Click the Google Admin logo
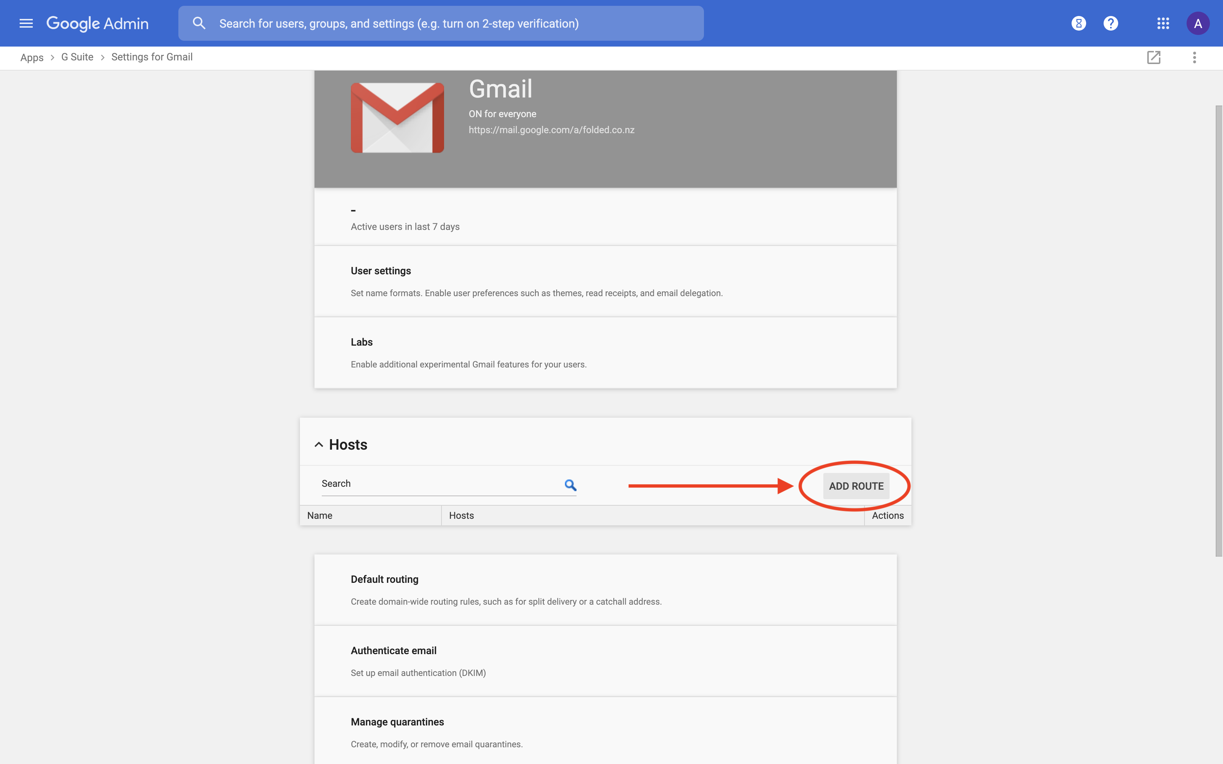The height and width of the screenshot is (764, 1223). coord(98,23)
